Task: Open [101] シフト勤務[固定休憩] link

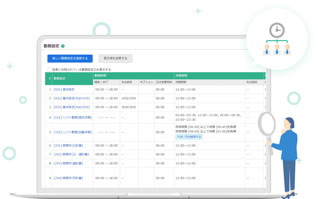Action: pos(73,117)
